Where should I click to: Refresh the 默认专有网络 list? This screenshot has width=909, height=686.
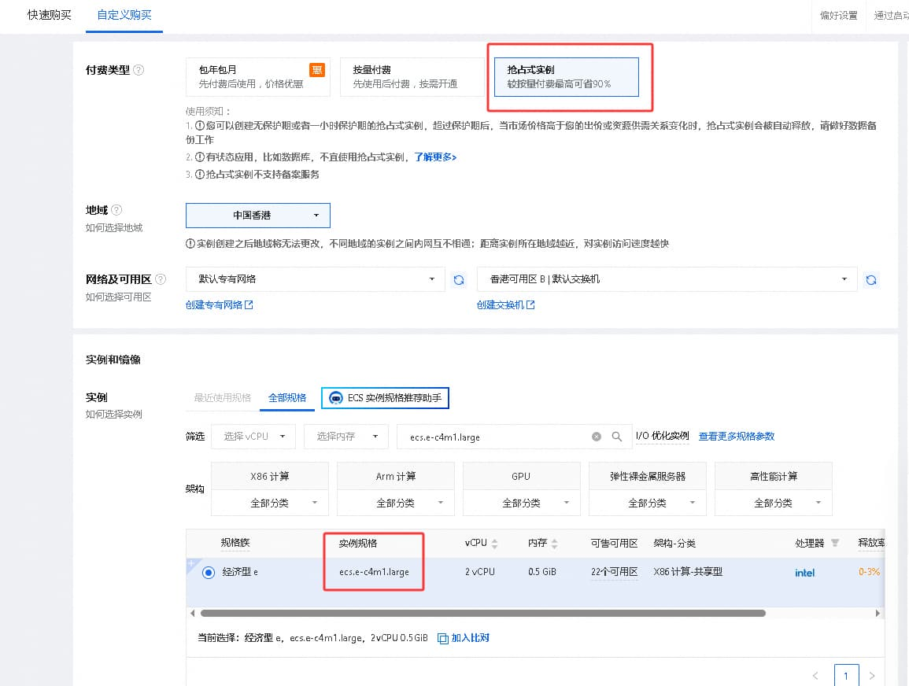pos(459,280)
